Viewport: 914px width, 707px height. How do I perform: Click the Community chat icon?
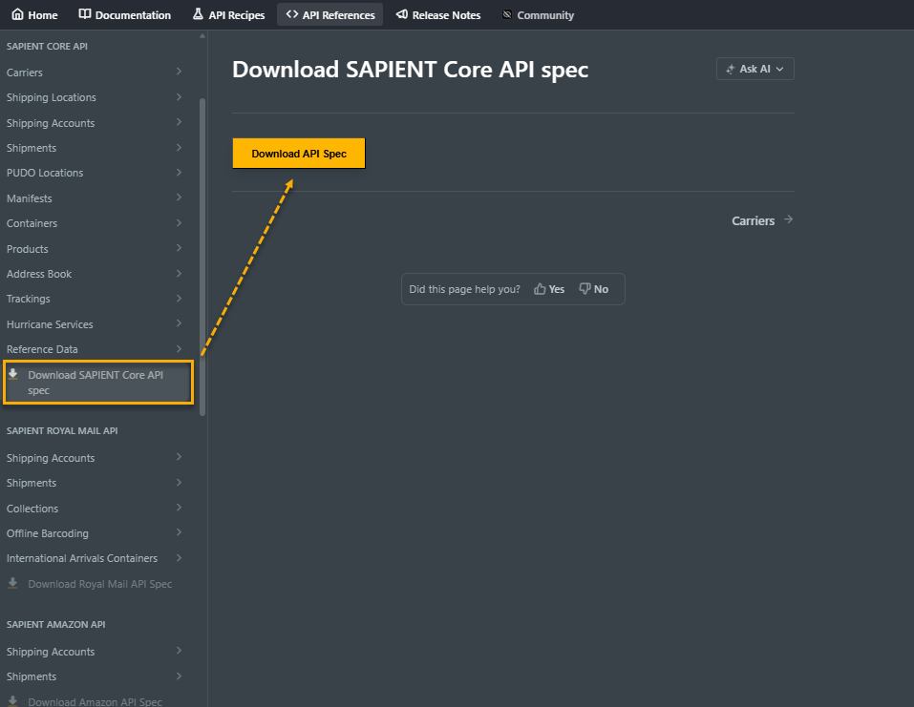click(507, 14)
